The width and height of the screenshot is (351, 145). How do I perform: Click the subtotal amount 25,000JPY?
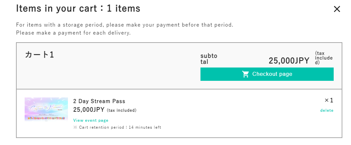coord(289,61)
